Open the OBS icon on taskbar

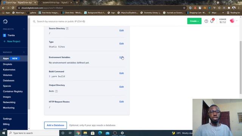pyautogui.click(x=115, y=133)
